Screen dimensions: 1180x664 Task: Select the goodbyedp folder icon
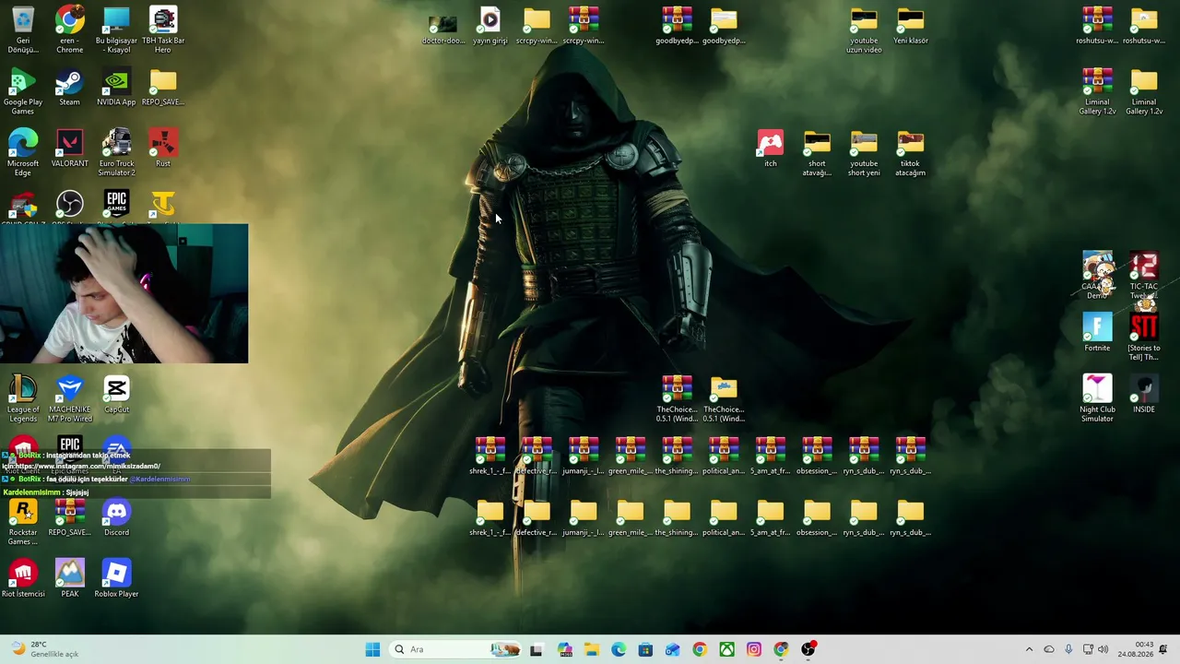coord(724,26)
